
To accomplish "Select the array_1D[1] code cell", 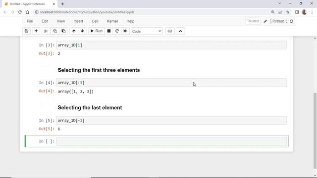I will pyautogui.click(x=171, y=45).
